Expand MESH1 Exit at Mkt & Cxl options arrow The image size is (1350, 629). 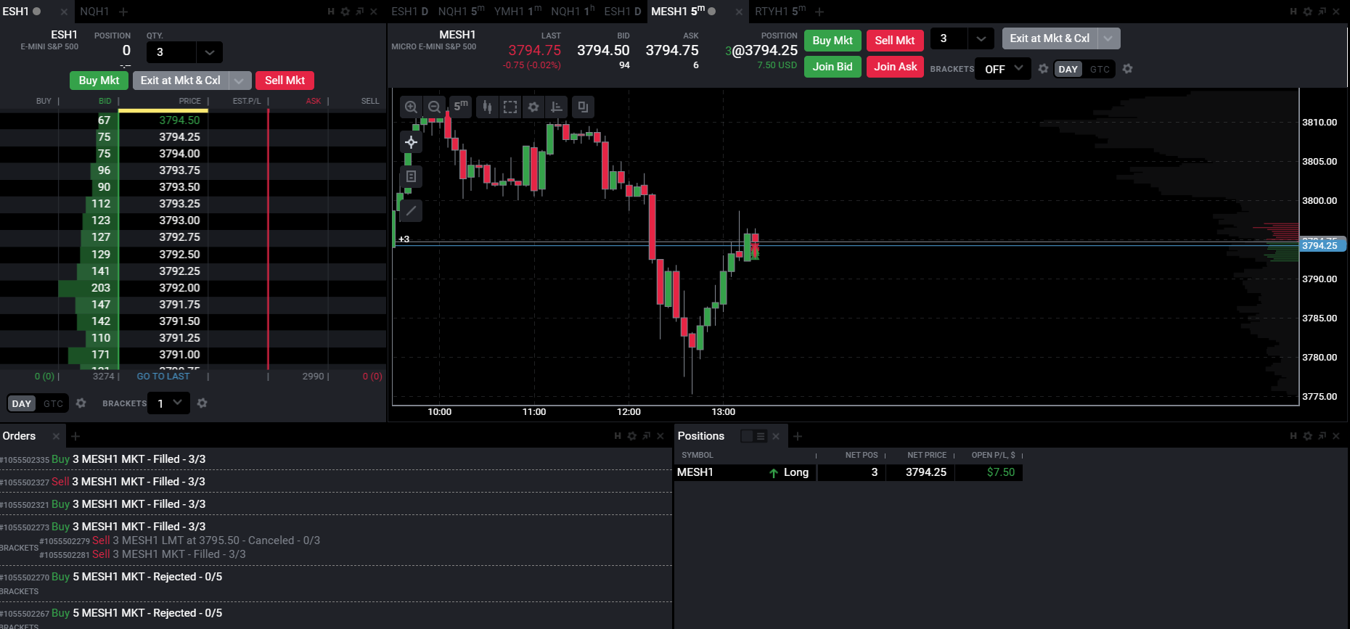click(1108, 38)
